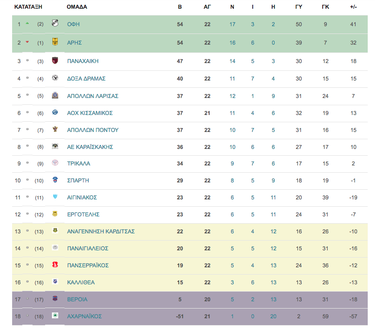Click the ΣΠΑΡΤΗ blue team badge
The width and height of the screenshot is (375, 328).
click(x=55, y=180)
